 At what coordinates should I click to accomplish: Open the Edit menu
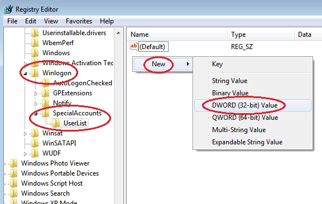tap(31, 21)
